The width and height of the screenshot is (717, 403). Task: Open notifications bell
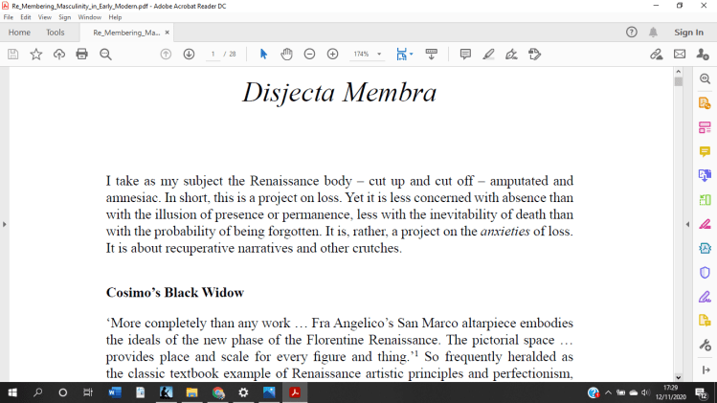click(654, 32)
